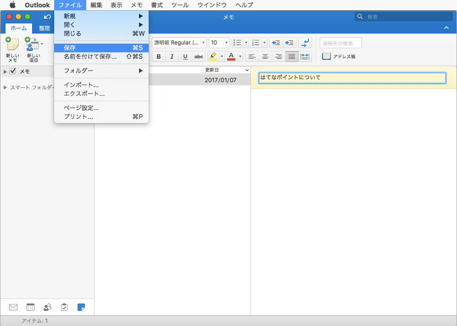Open the ヘルプ menu in menu bar

pos(244,5)
